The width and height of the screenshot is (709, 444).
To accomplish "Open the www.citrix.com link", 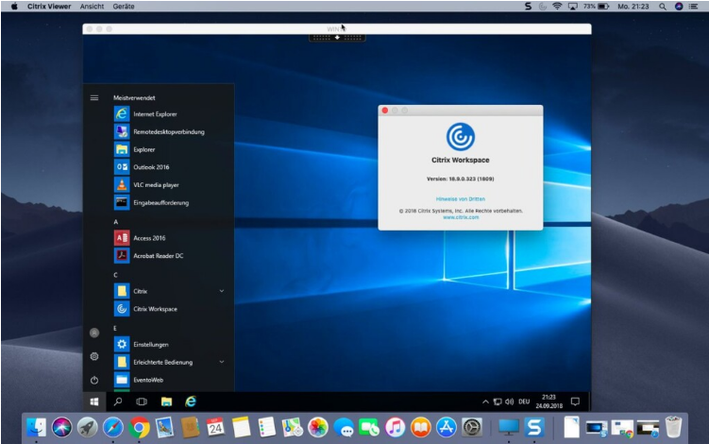I will (x=460, y=217).
